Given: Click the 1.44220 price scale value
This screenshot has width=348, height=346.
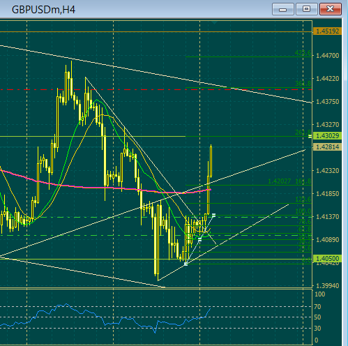Looking at the screenshot, I should point(327,79).
